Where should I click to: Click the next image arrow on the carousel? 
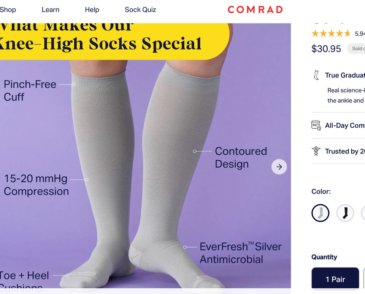tap(279, 167)
